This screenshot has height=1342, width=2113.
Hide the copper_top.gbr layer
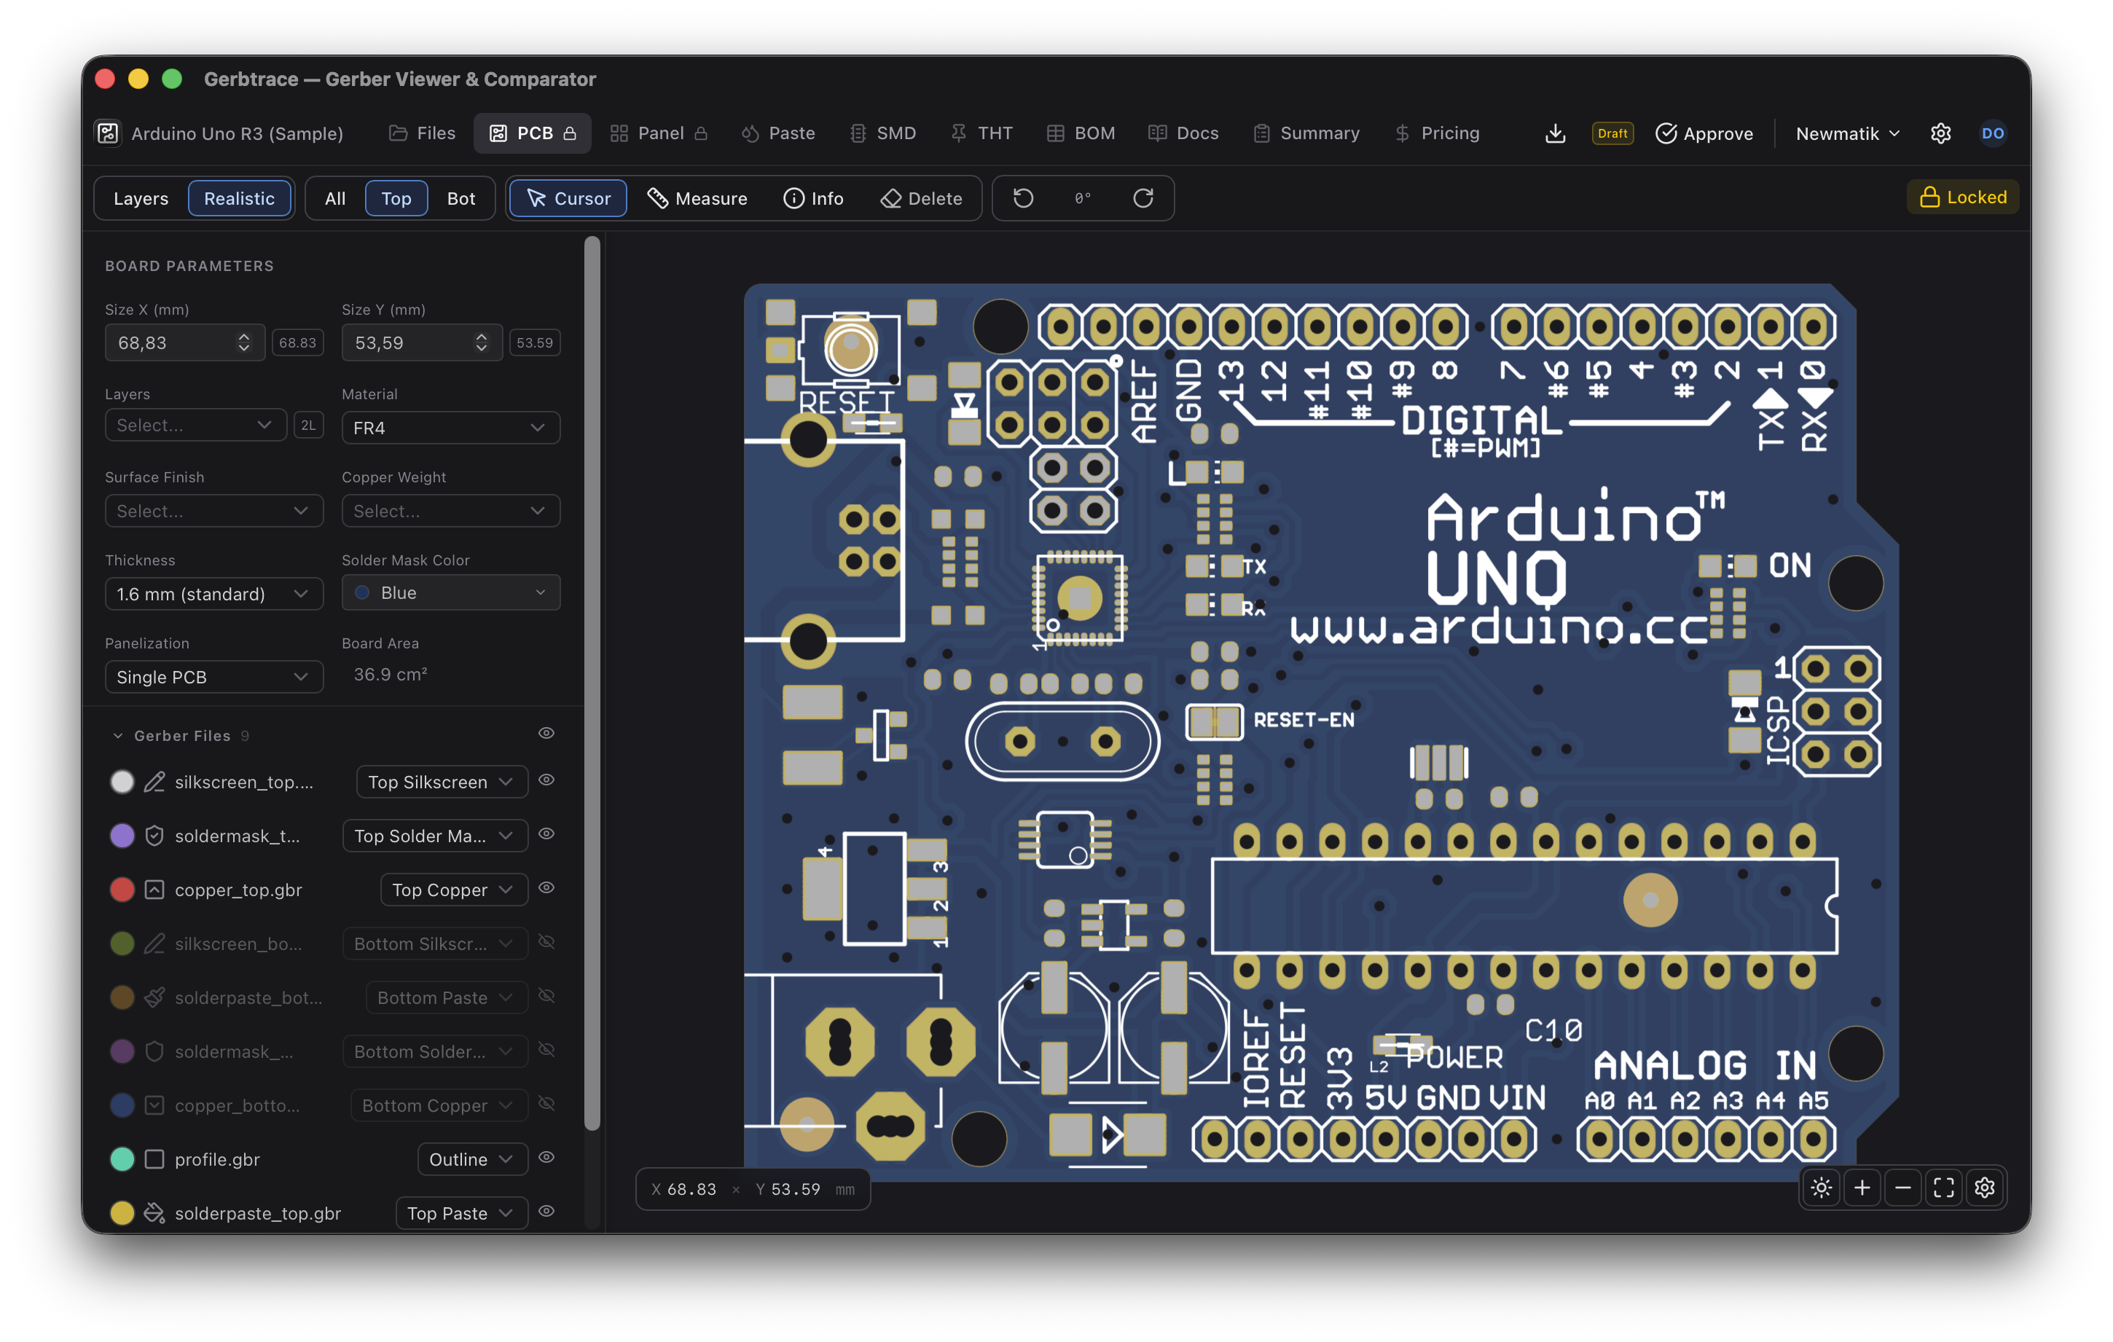(546, 887)
